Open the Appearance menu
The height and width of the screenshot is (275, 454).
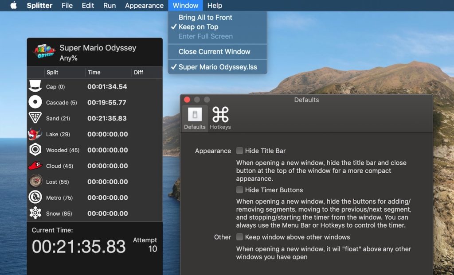point(144,6)
